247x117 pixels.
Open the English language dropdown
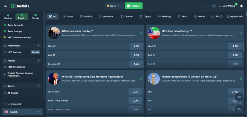tap(22, 112)
